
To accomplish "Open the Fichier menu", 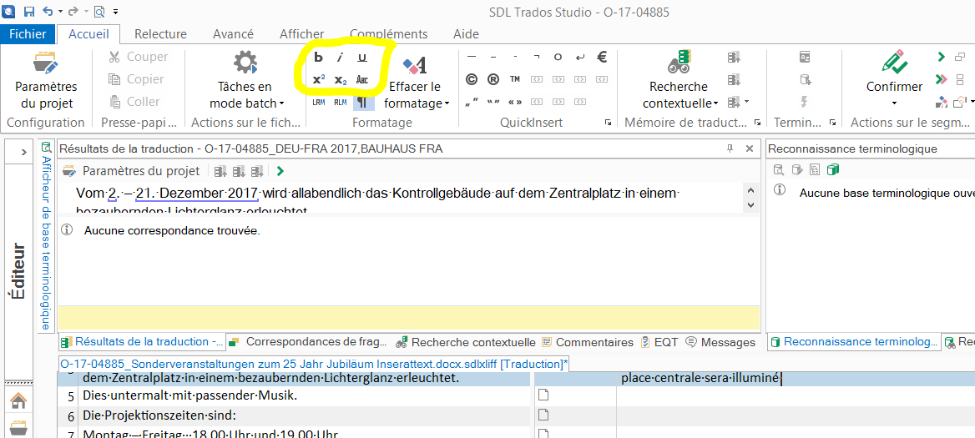I will point(28,34).
